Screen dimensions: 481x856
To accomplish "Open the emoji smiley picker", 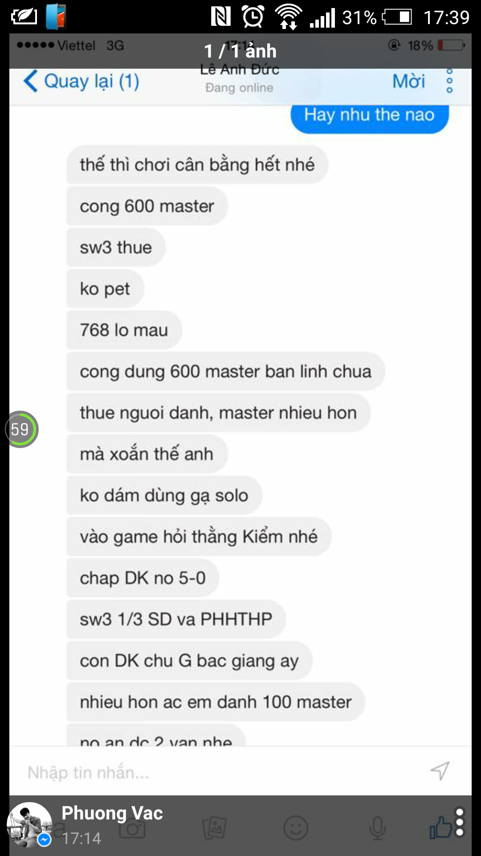I will click(x=296, y=828).
